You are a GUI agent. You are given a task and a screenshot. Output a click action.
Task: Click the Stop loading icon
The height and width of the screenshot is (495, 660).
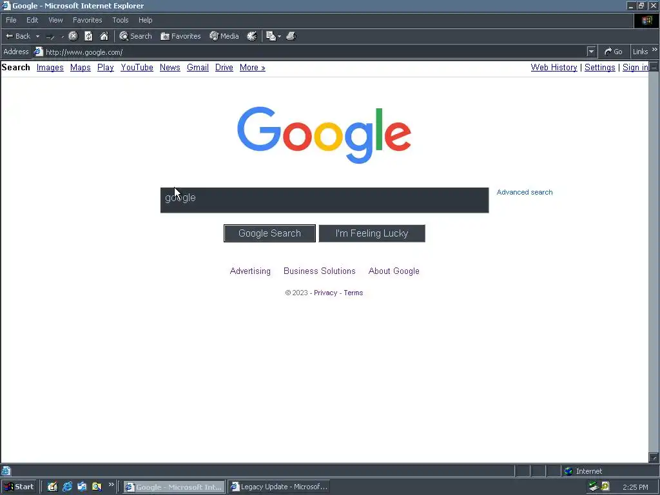pyautogui.click(x=73, y=36)
